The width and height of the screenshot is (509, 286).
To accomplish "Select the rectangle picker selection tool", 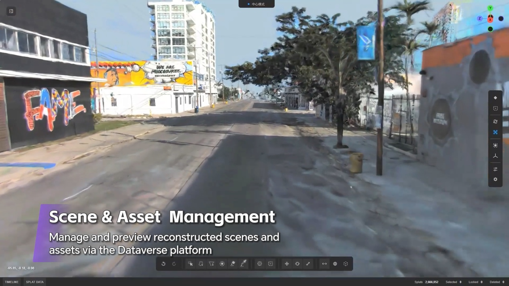I will 190,264.
